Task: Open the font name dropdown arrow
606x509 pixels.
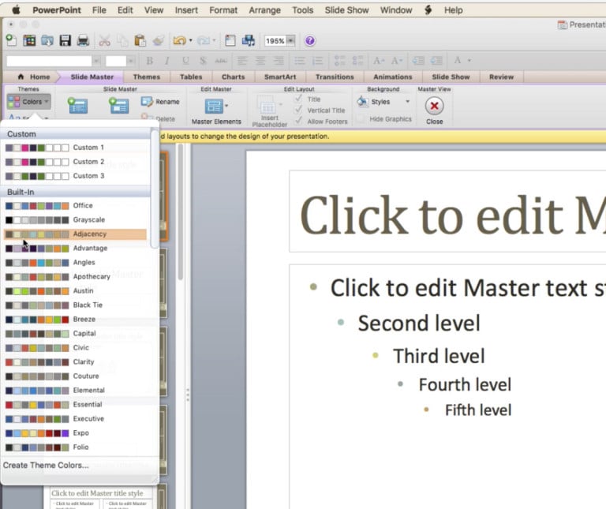Action: [x=96, y=61]
